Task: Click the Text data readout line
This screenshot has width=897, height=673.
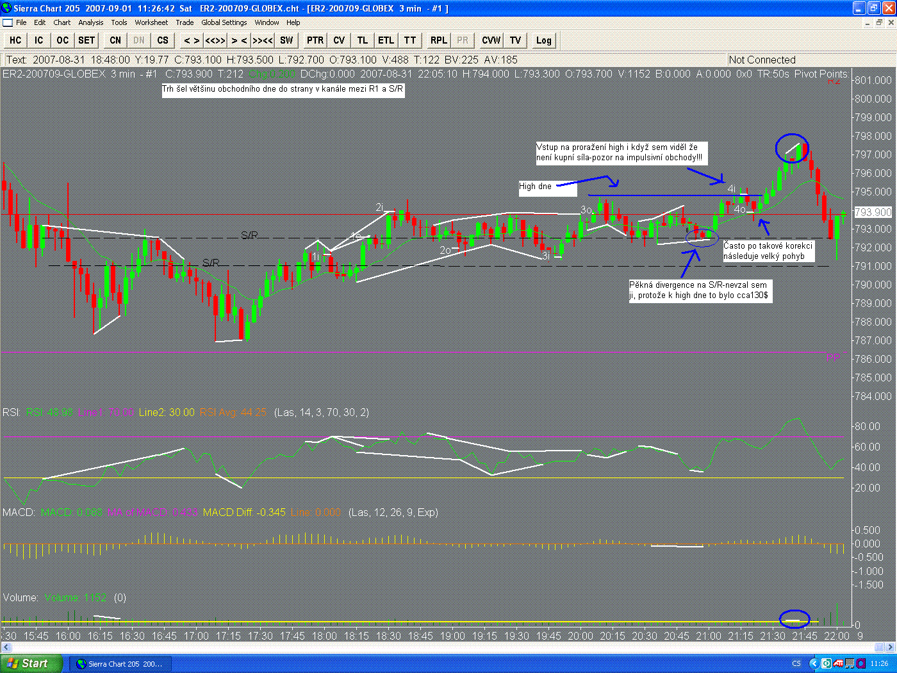Action: point(262,60)
